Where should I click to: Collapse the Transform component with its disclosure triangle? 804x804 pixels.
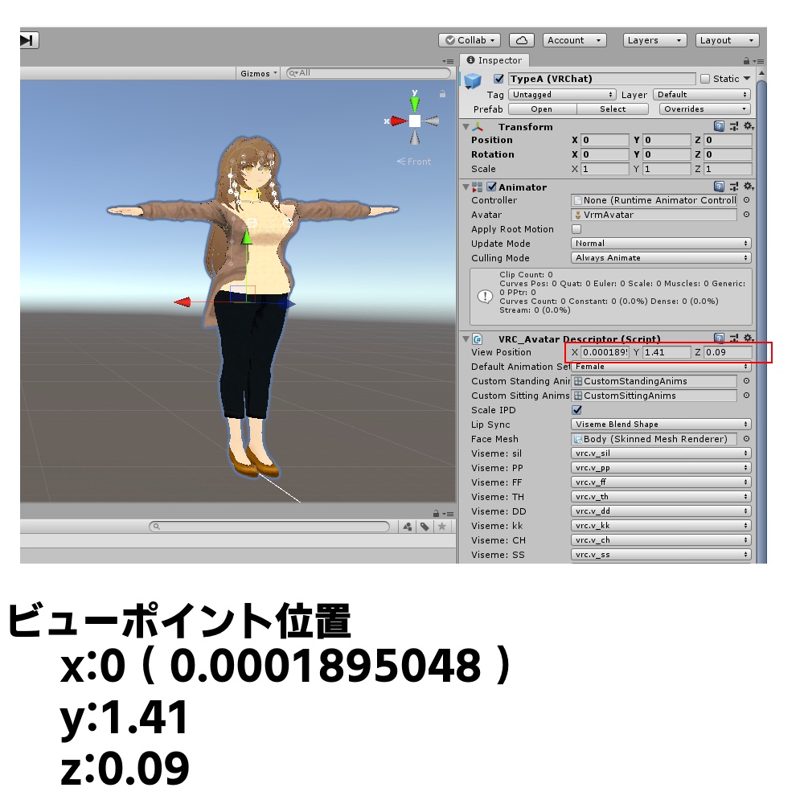tap(466, 127)
